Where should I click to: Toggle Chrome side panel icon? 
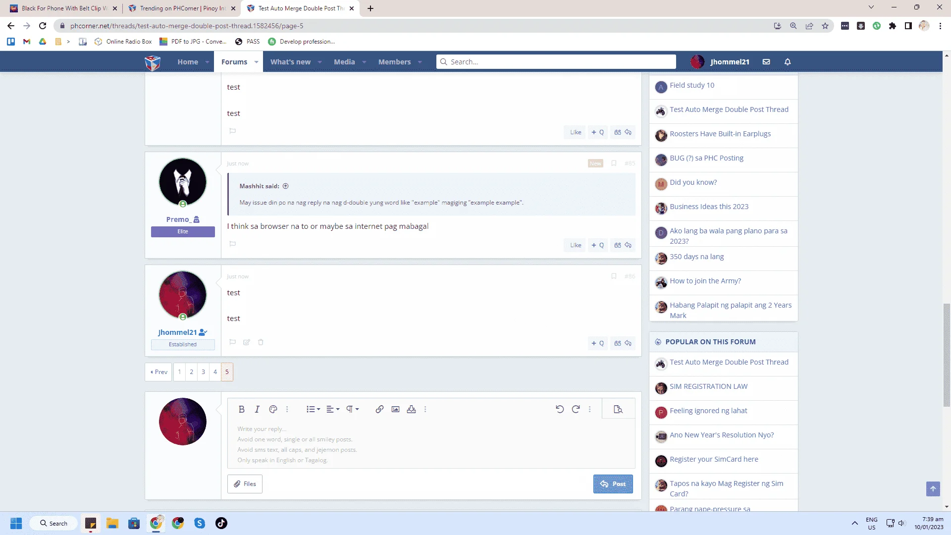click(x=908, y=26)
